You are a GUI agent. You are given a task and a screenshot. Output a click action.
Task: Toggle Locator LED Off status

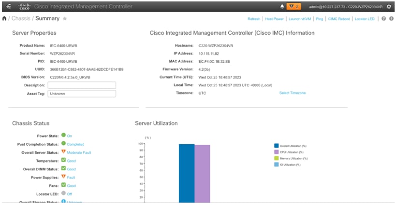click(69, 194)
